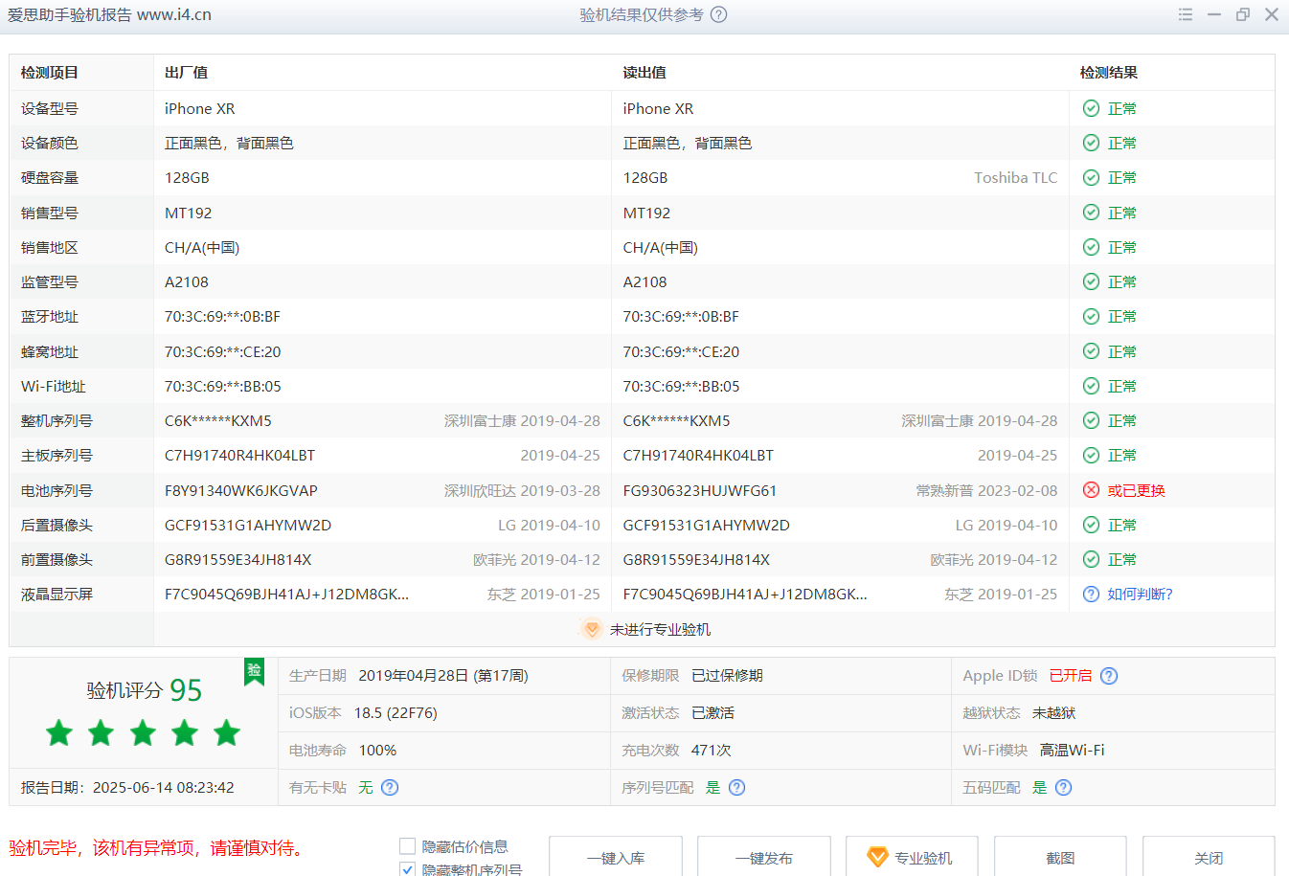Click the red X icon in 电池序列号 row
Viewport: 1289px width, 876px height.
(1091, 490)
